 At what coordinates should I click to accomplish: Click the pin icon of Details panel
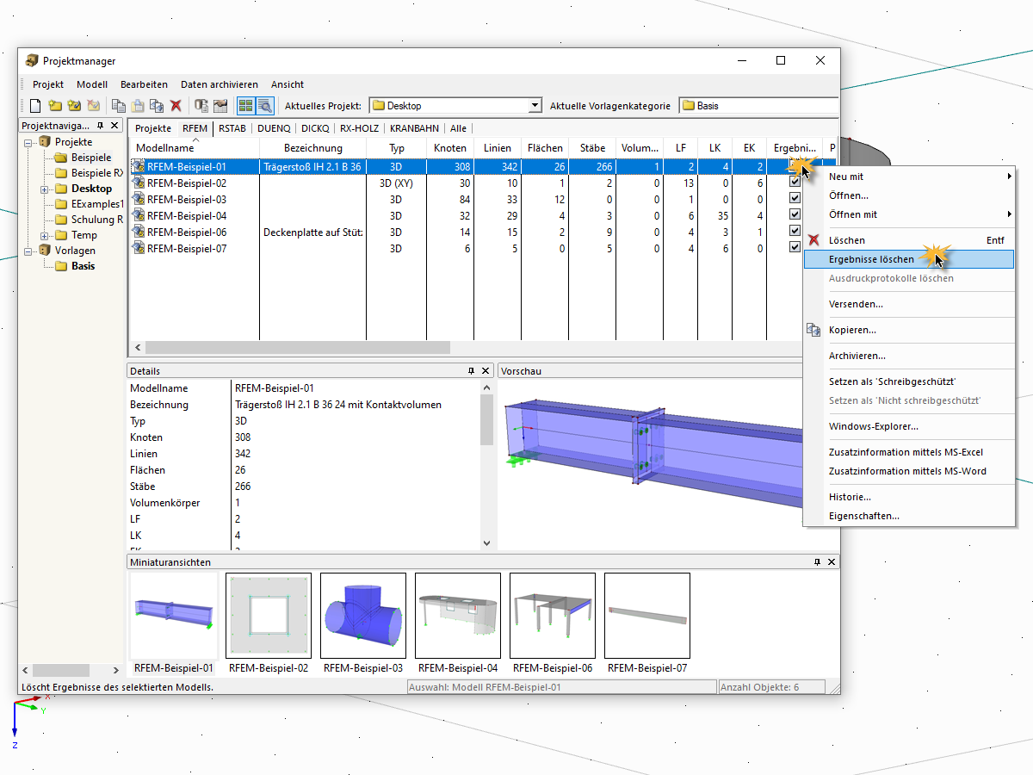(471, 371)
